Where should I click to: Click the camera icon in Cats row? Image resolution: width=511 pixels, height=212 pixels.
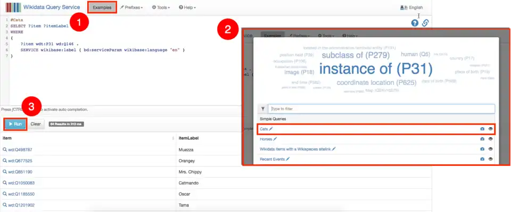point(482,129)
